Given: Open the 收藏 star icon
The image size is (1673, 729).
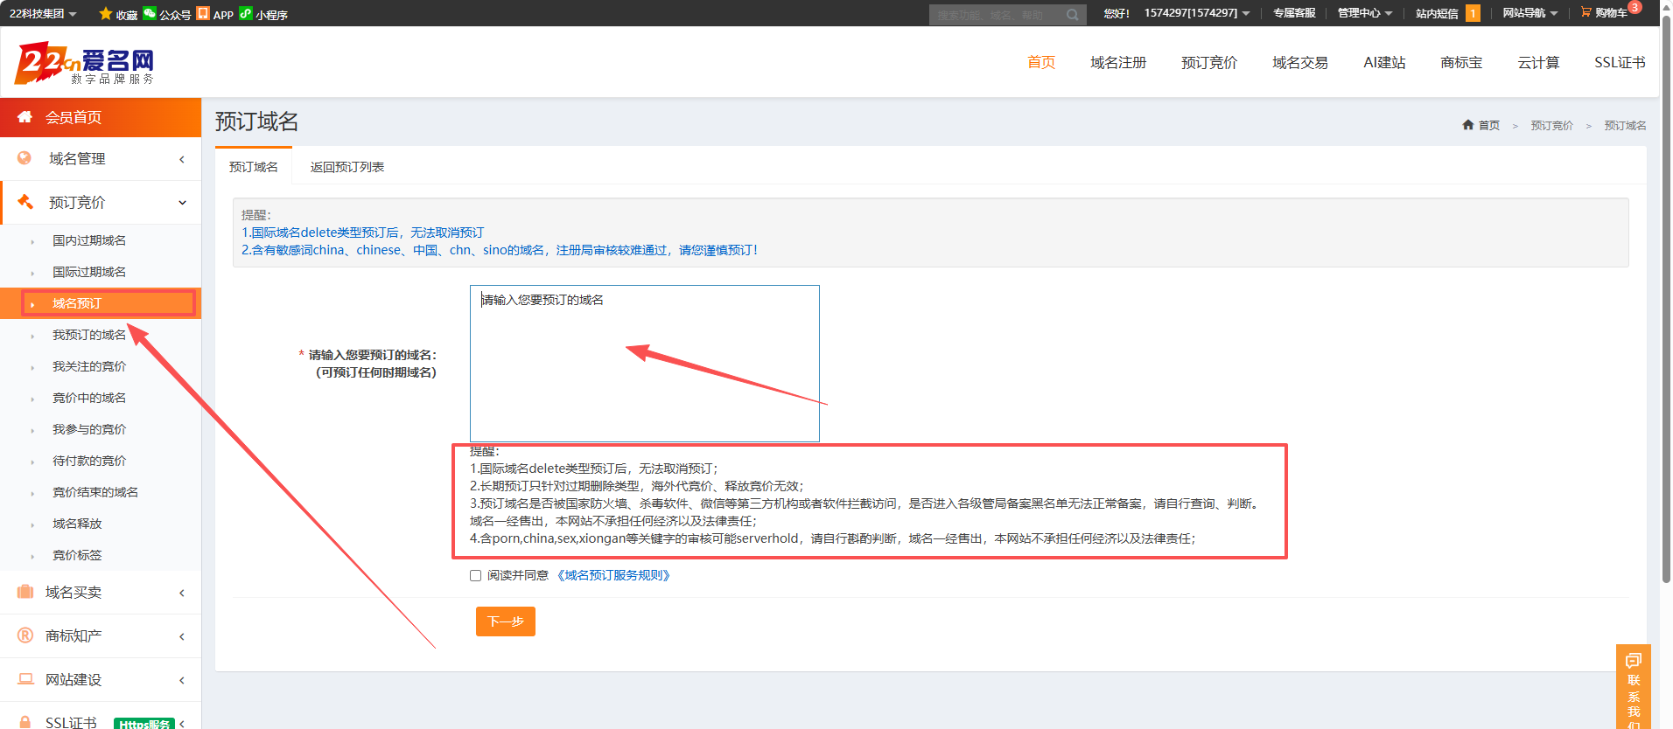Looking at the screenshot, I should pos(106,13).
